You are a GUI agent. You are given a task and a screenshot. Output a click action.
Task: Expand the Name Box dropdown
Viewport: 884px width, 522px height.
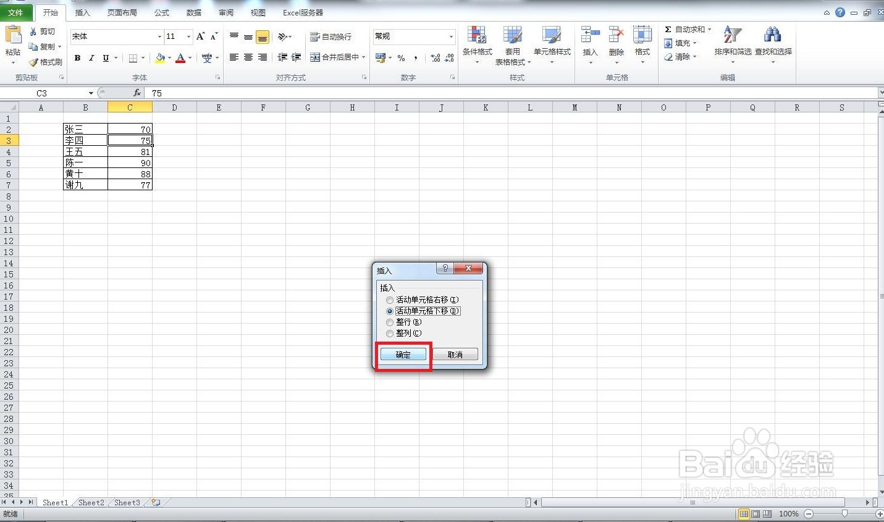[91, 93]
